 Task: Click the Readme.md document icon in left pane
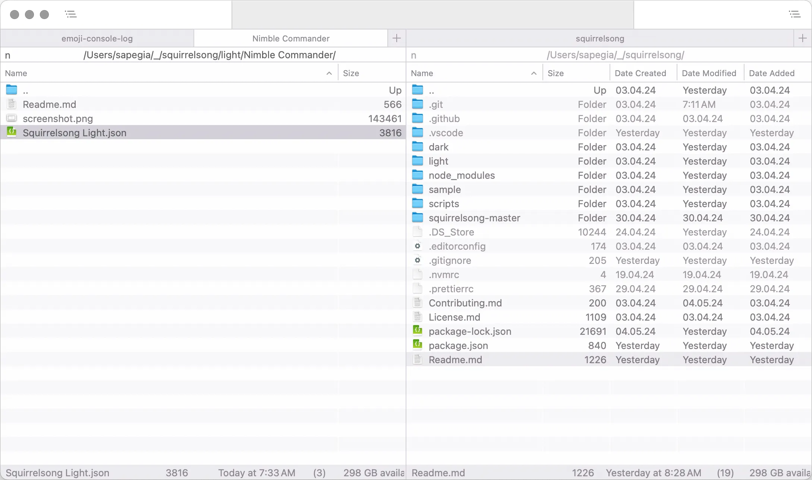pos(12,104)
